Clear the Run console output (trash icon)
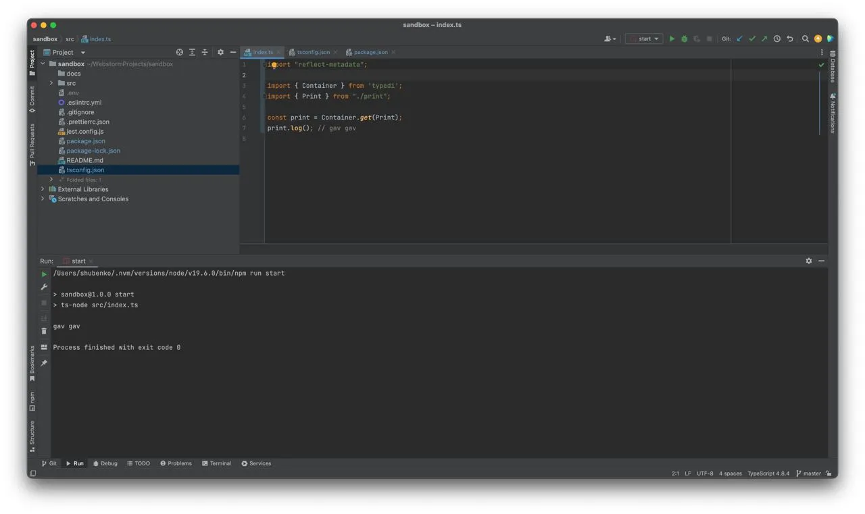The image size is (865, 514). click(44, 331)
